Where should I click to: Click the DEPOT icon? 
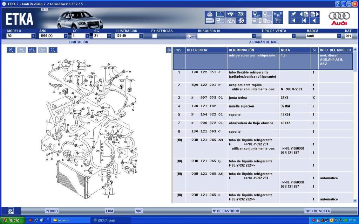tap(267, 14)
